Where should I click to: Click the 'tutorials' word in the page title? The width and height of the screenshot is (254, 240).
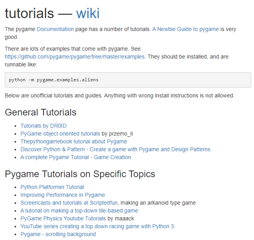tap(29, 13)
